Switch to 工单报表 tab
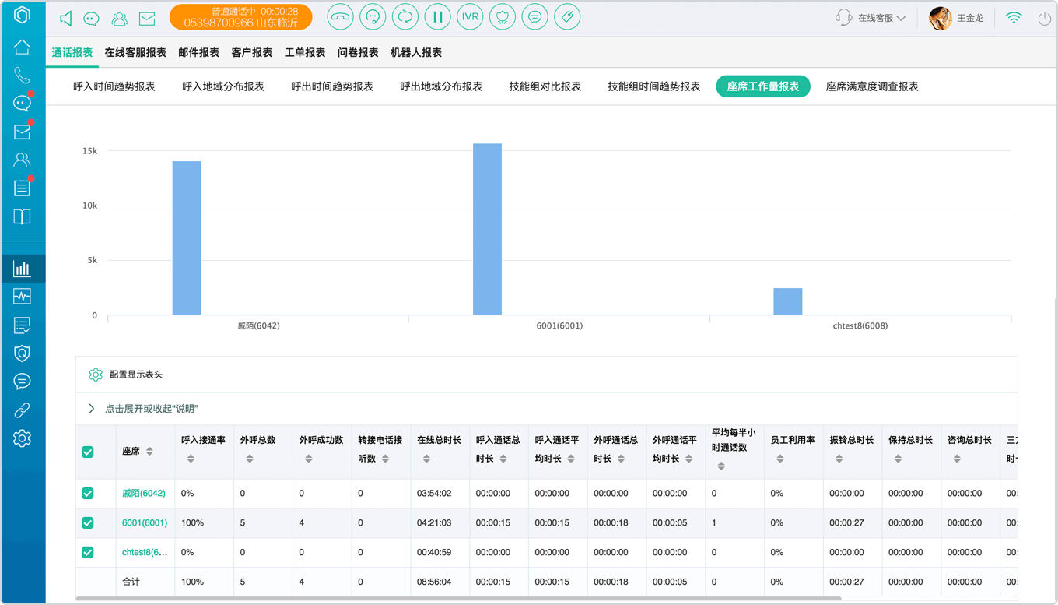Screen dimensions: 1058x605 point(305,52)
